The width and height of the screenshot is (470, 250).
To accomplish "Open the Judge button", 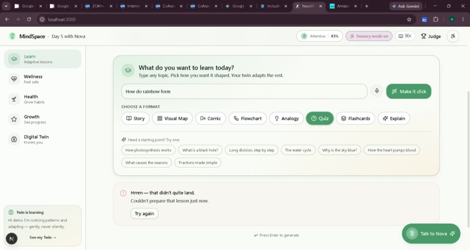I will click(x=431, y=36).
